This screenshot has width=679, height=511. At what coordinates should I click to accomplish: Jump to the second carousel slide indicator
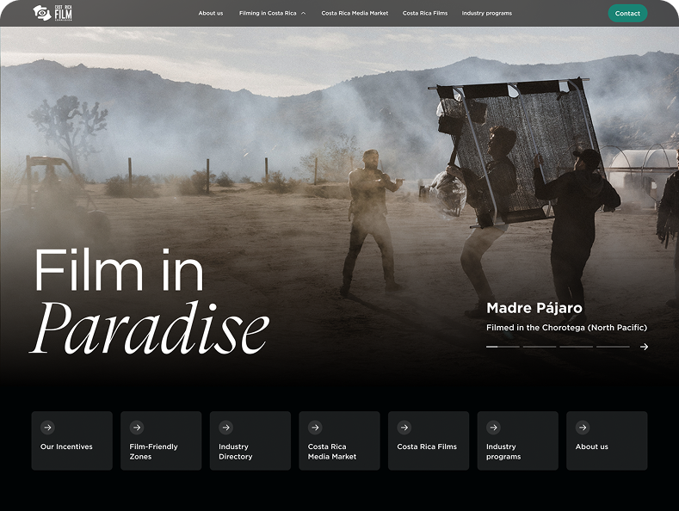(539, 347)
